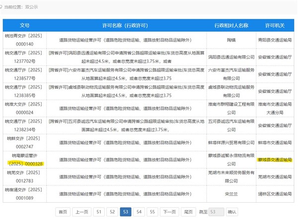Open highlighted record 皖亳蒙运管许〔2025〕0000328
The height and width of the screenshot is (219, 298).
pos(25,160)
